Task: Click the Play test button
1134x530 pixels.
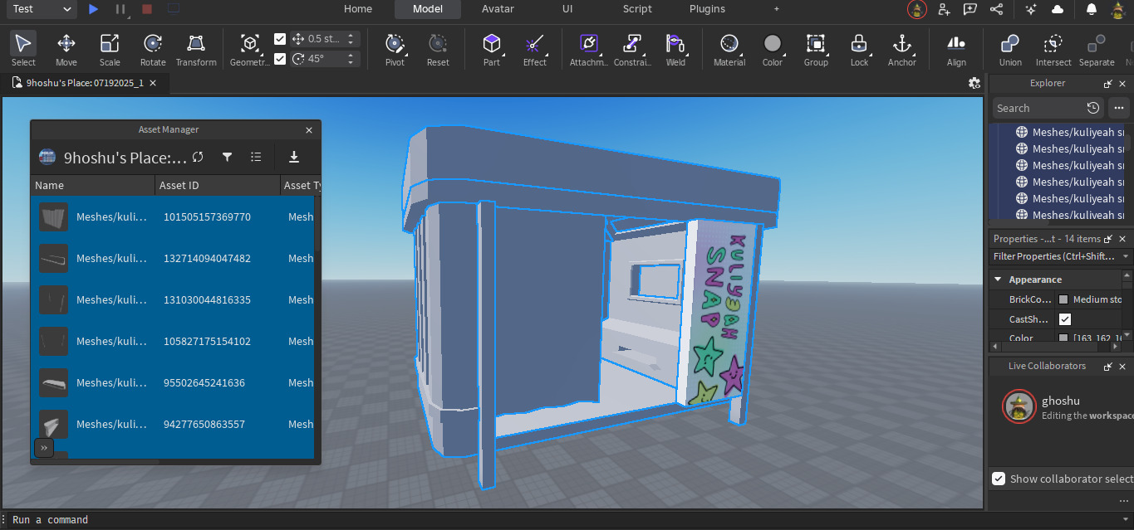Action: [x=93, y=9]
